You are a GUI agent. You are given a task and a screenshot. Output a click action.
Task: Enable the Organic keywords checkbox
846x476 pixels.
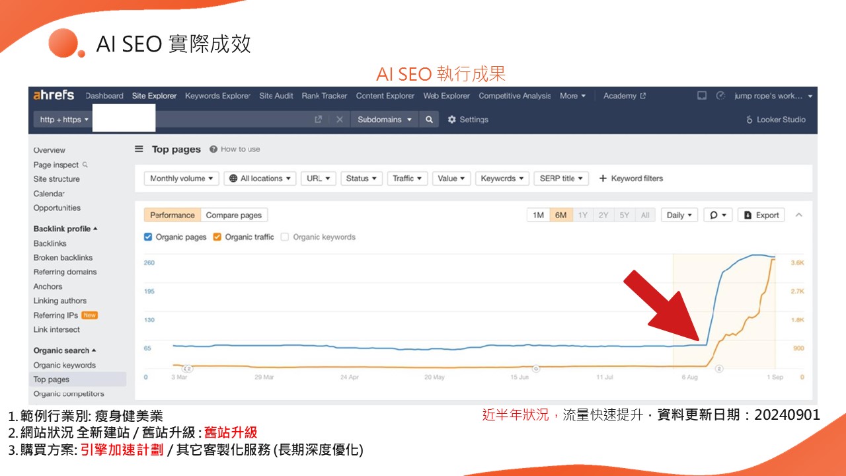[285, 237]
